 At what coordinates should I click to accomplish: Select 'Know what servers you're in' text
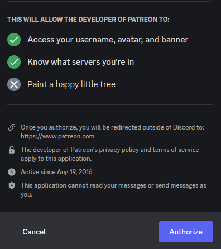click(x=80, y=62)
